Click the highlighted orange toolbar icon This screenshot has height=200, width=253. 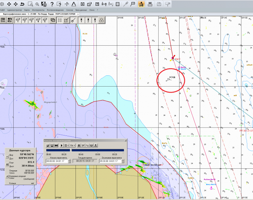(141, 4)
